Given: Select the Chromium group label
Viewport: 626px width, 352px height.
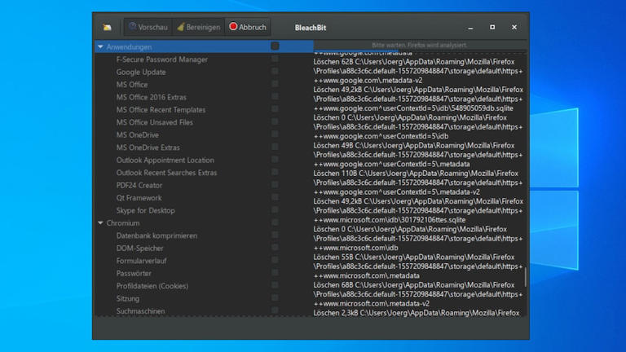Looking at the screenshot, I should (x=123, y=223).
